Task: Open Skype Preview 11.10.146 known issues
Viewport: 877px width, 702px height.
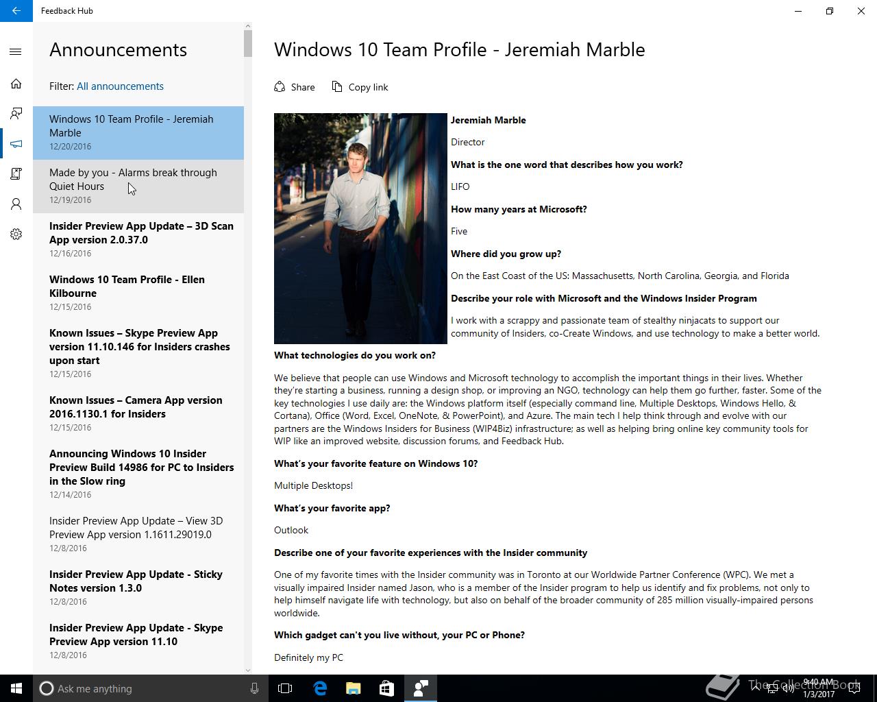Action: click(x=138, y=354)
